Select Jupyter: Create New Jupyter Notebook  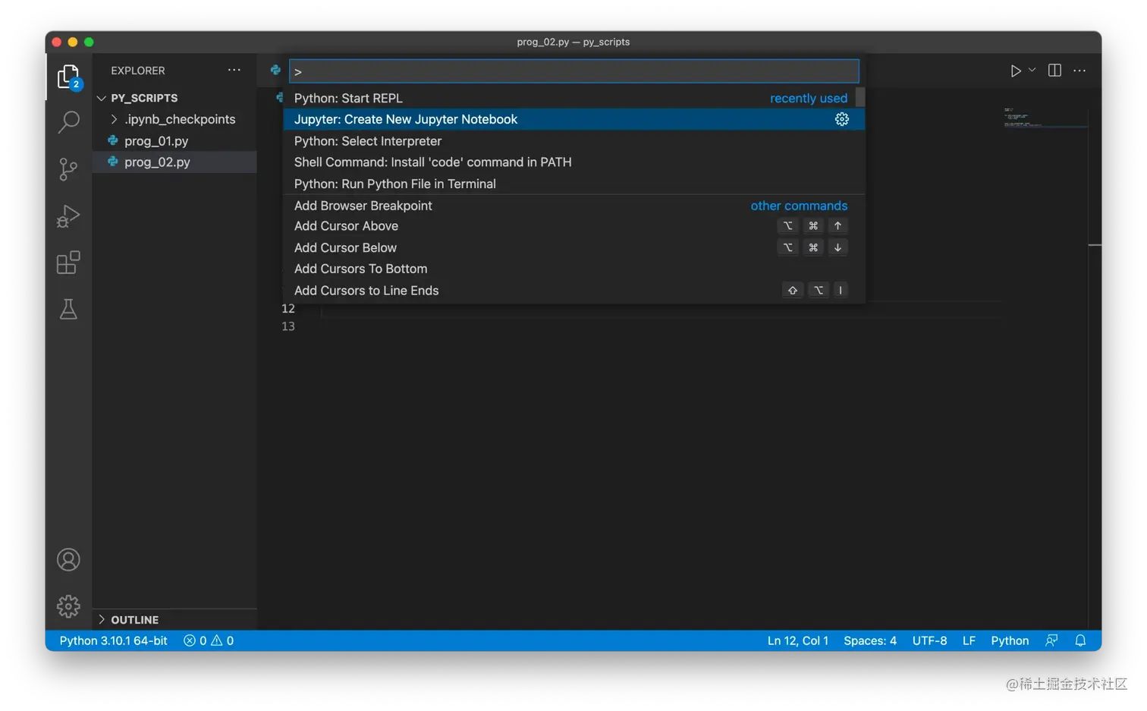click(573, 119)
